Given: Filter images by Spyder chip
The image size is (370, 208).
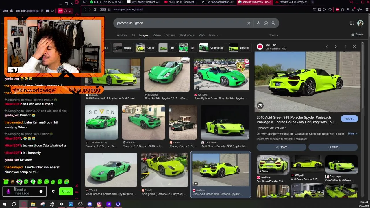Looking at the screenshot, I should [x=240, y=48].
